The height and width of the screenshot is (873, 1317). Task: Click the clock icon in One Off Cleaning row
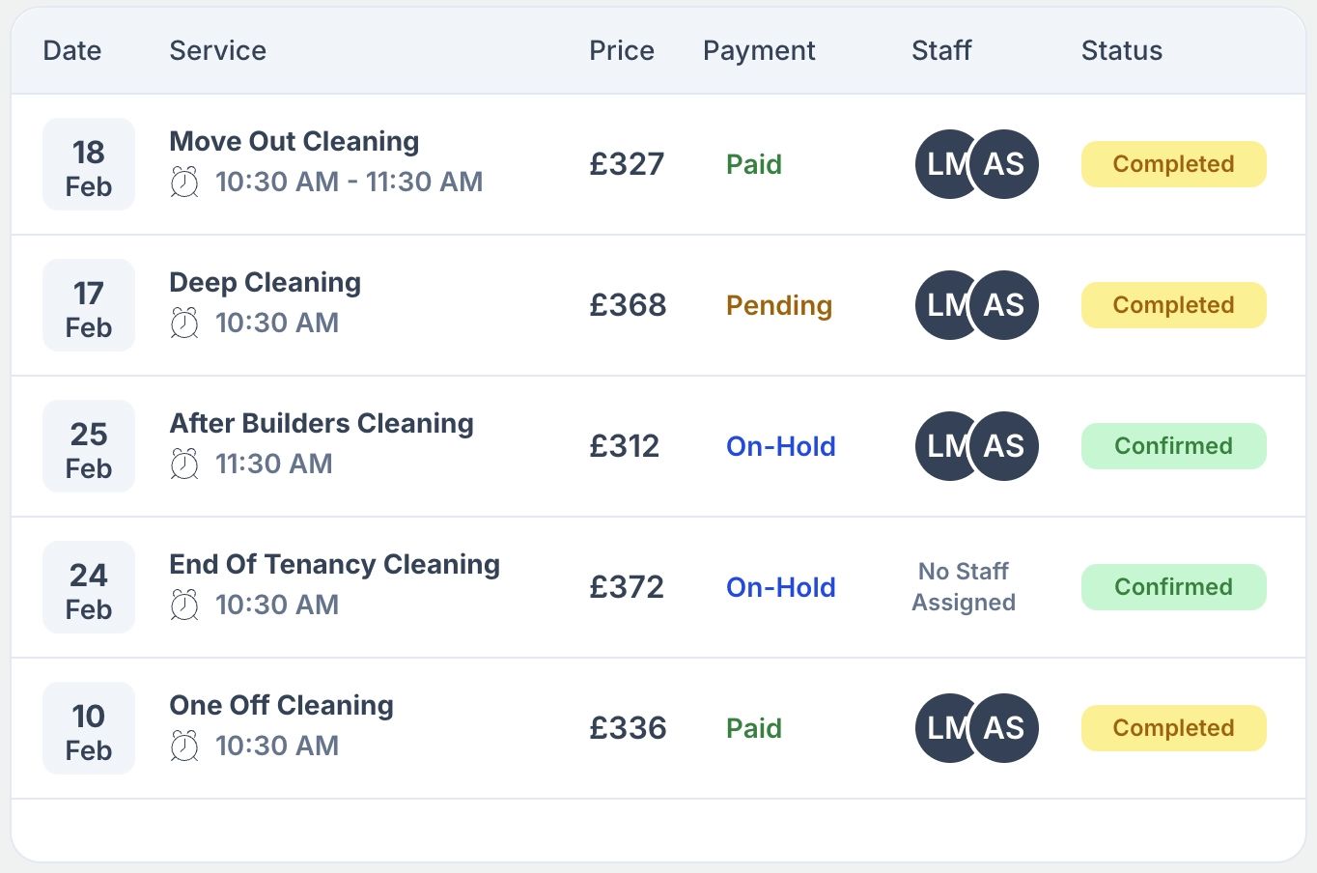[184, 746]
